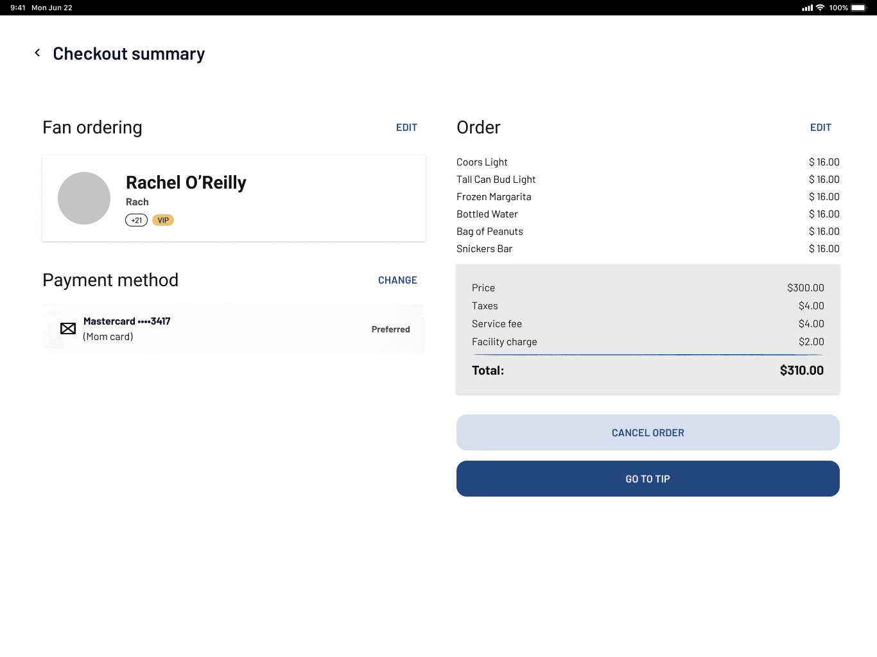
Task: Edit the Fan ordering details
Action: 406,128
